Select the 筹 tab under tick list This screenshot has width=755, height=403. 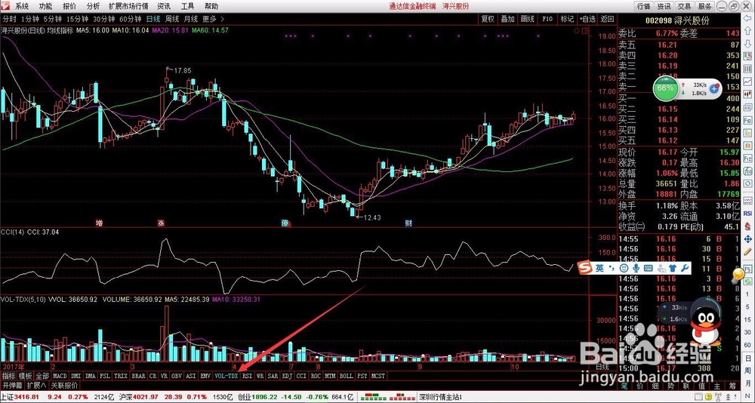732,386
